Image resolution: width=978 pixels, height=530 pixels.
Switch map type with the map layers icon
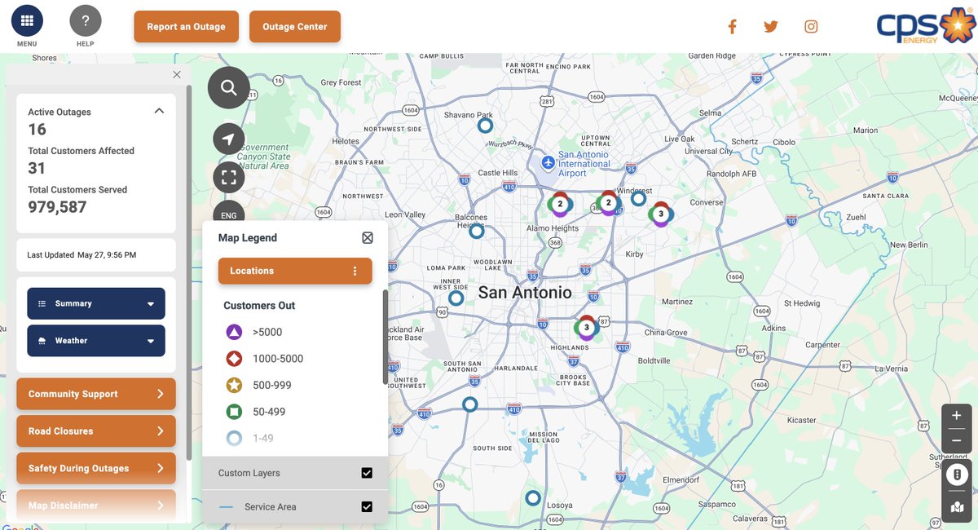[x=957, y=507]
